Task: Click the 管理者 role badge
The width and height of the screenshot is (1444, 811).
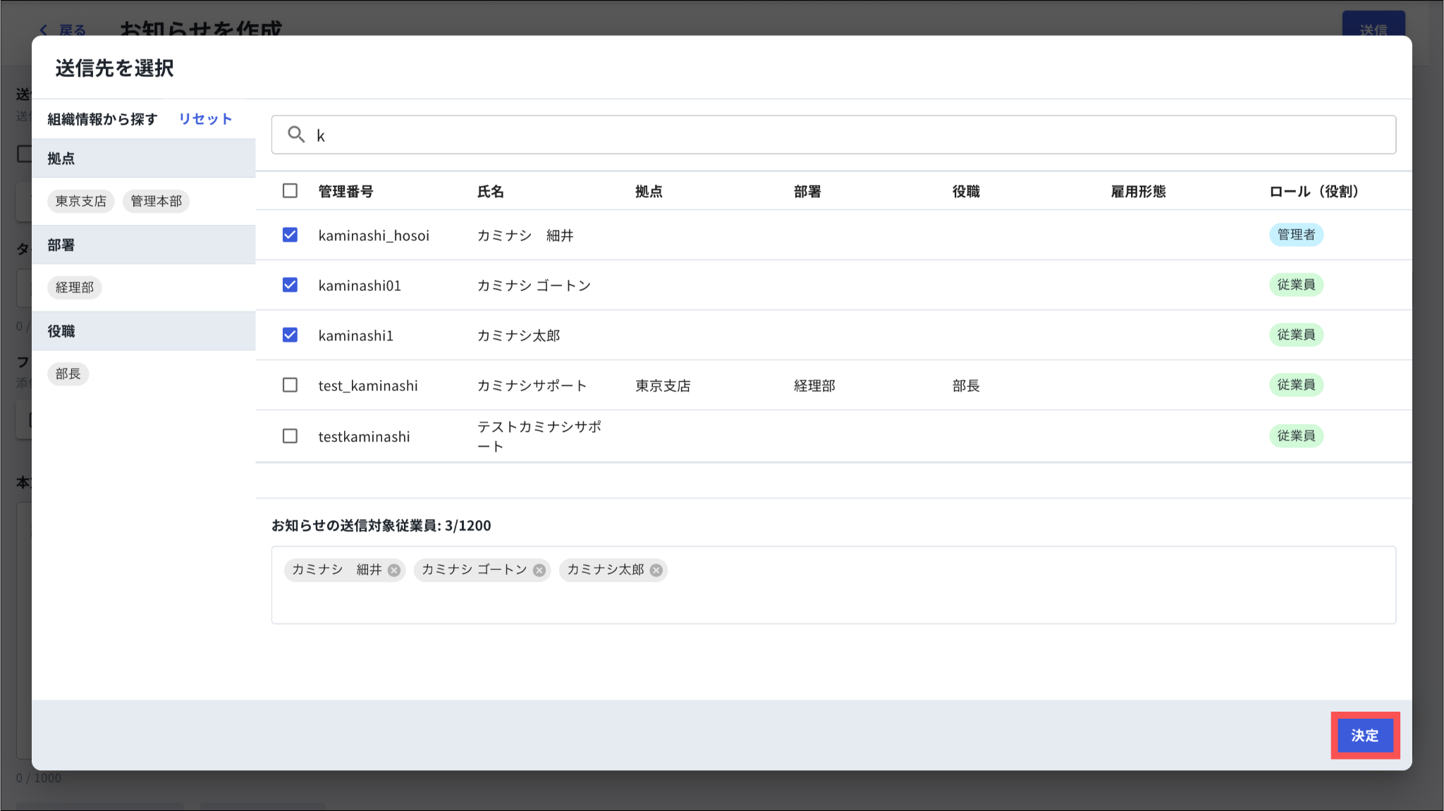Action: [x=1296, y=235]
